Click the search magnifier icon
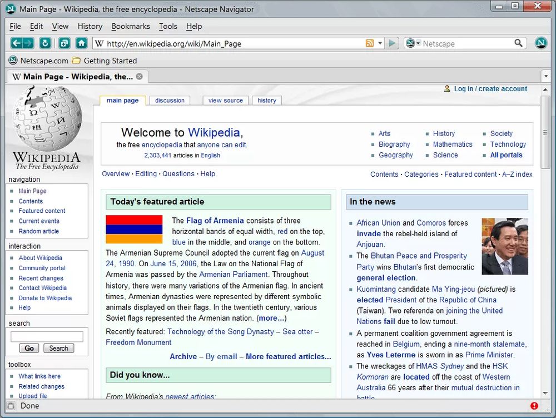Screen dimensions: 556x418 [x=518, y=43]
